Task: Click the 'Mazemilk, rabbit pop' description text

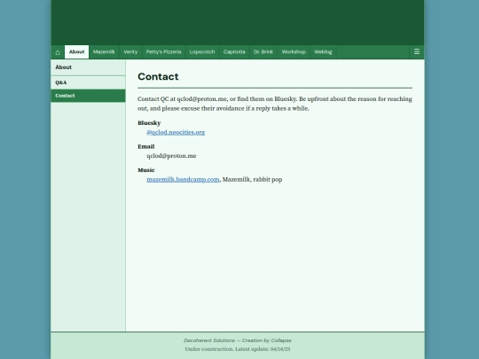Action: click(252, 179)
